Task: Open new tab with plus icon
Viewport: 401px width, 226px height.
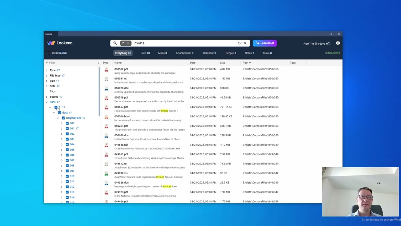Action: (61, 34)
